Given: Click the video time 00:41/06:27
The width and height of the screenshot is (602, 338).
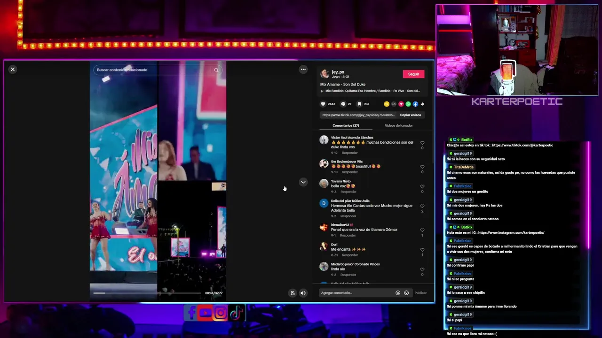Looking at the screenshot, I should 214,293.
